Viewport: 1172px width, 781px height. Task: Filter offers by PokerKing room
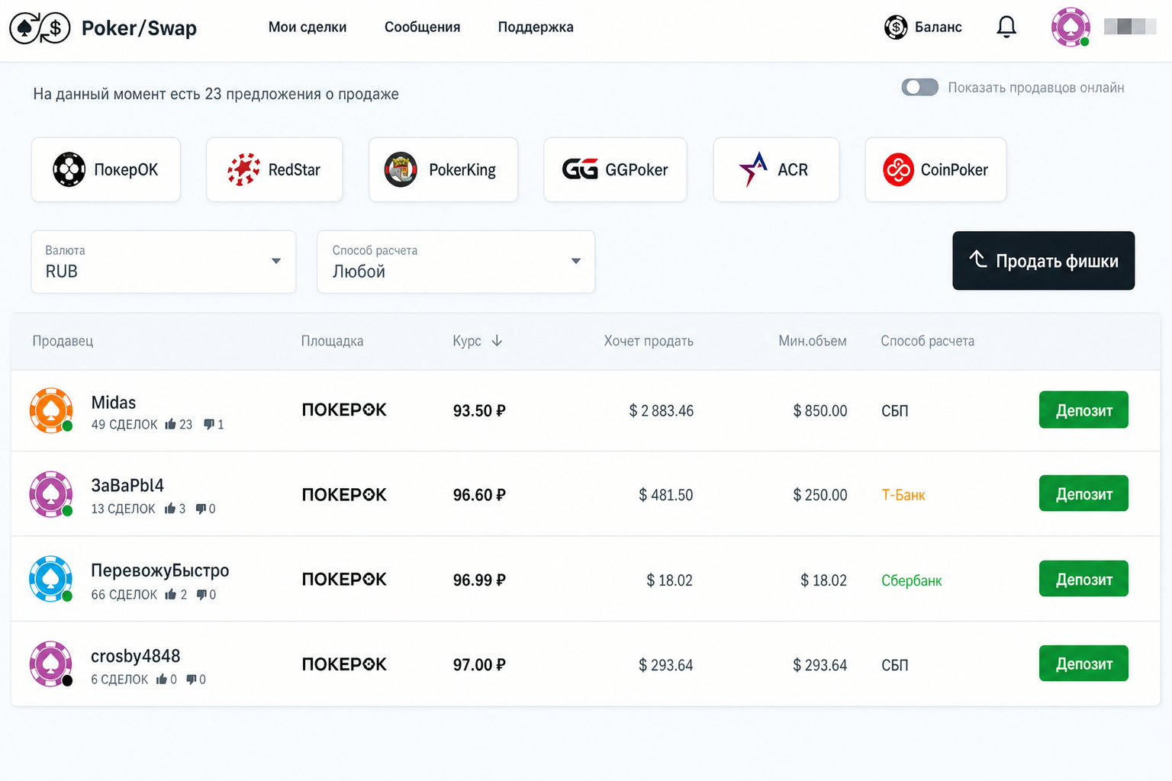click(x=443, y=169)
